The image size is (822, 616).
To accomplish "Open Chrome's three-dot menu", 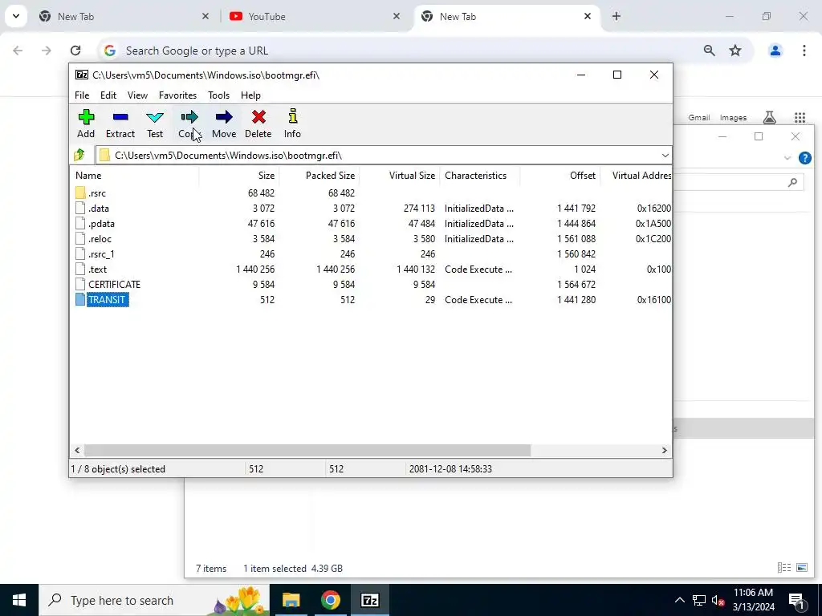I will [x=804, y=51].
